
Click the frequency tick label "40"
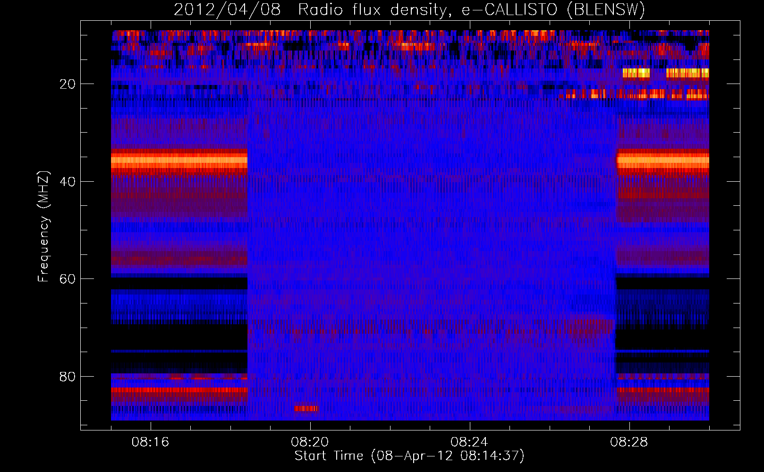tap(68, 182)
